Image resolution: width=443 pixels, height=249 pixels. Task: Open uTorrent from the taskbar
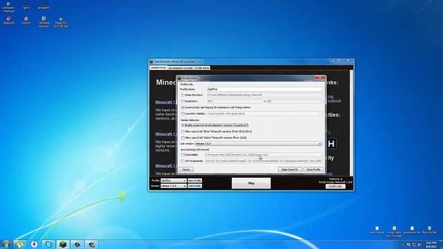click(x=19, y=244)
